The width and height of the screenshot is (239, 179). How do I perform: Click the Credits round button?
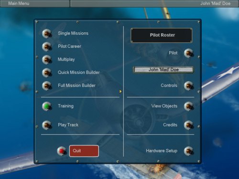pos(189,125)
